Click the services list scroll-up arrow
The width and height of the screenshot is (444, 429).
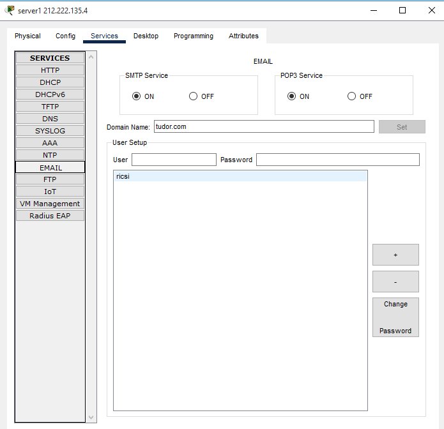[91, 57]
